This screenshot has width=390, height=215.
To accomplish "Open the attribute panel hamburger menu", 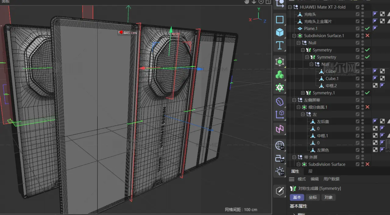I will [292, 179].
